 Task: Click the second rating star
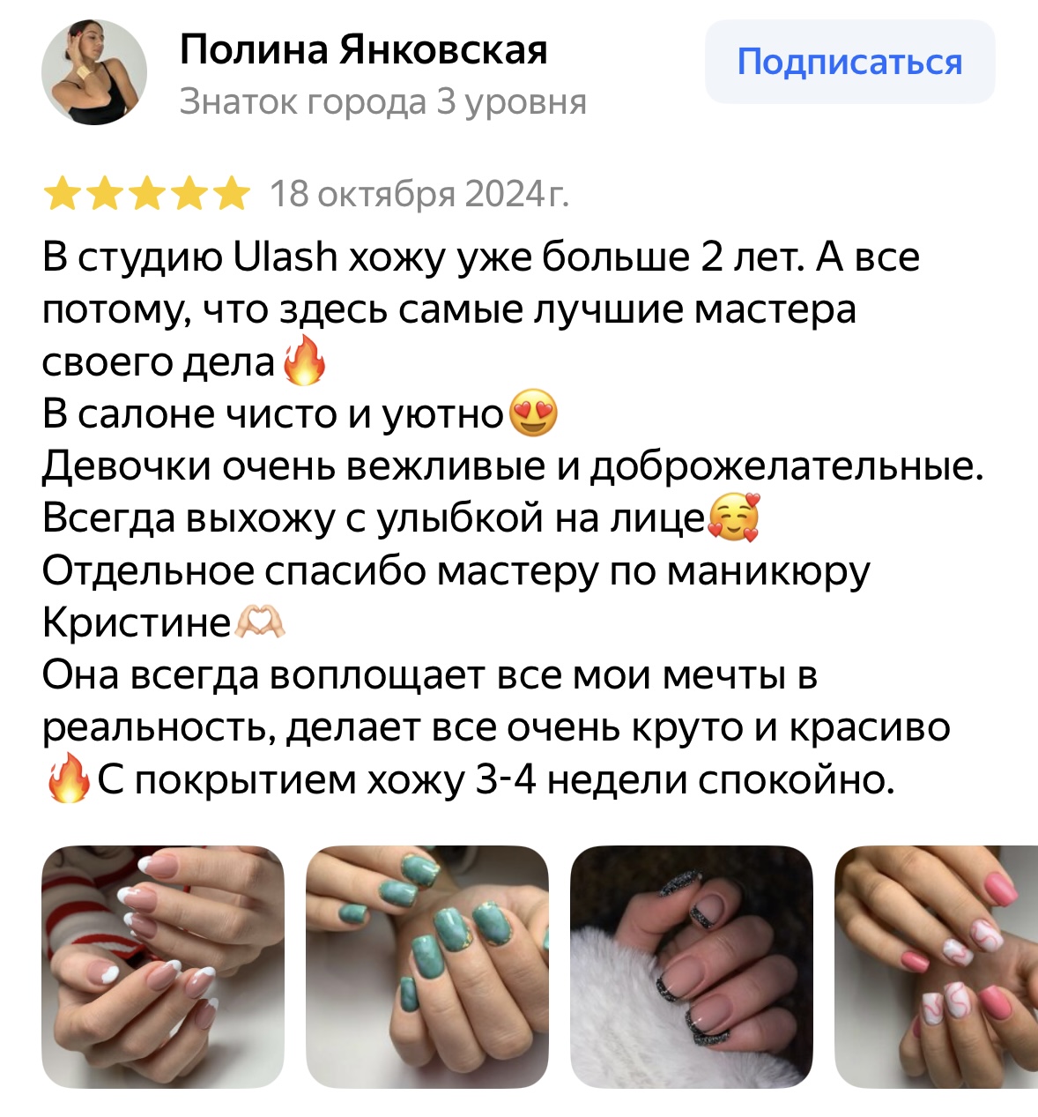[104, 194]
